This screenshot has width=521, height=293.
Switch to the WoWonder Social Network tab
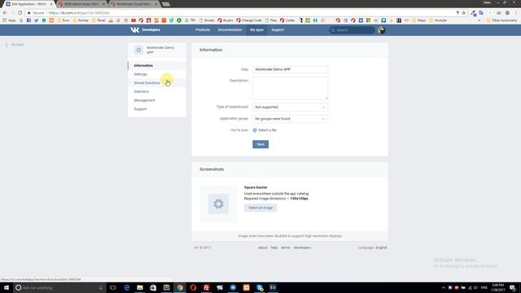pyautogui.click(x=134, y=4)
